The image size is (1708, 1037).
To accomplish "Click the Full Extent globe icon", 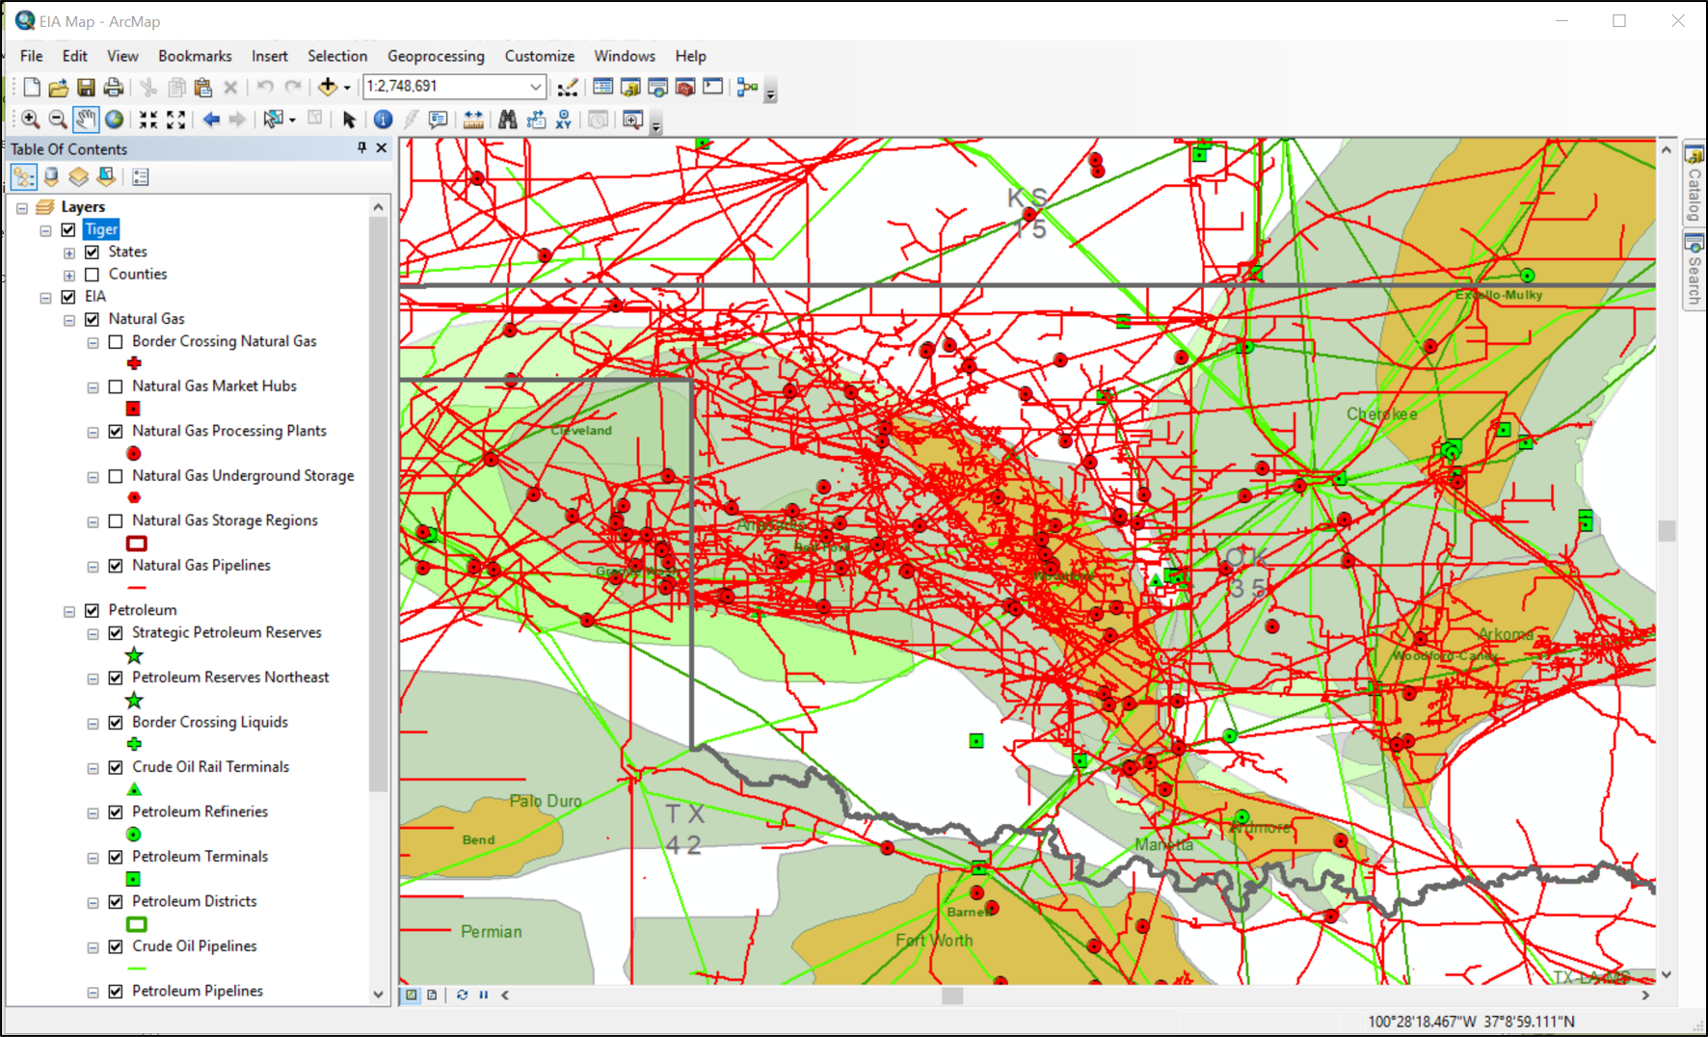I will coord(114,120).
